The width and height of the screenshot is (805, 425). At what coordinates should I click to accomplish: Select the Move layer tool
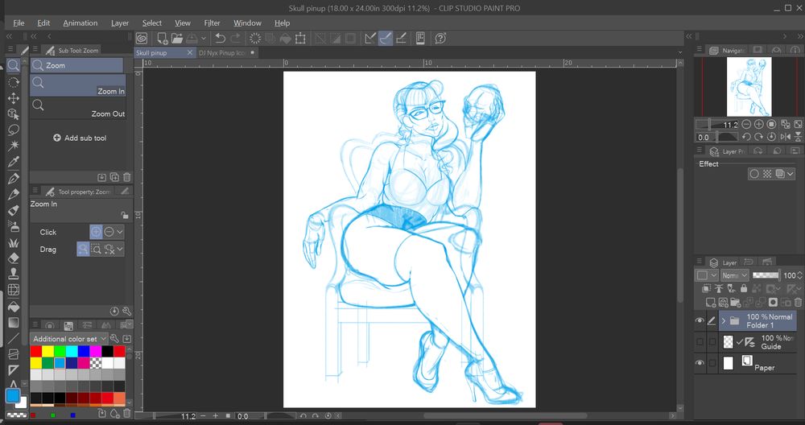[14, 98]
